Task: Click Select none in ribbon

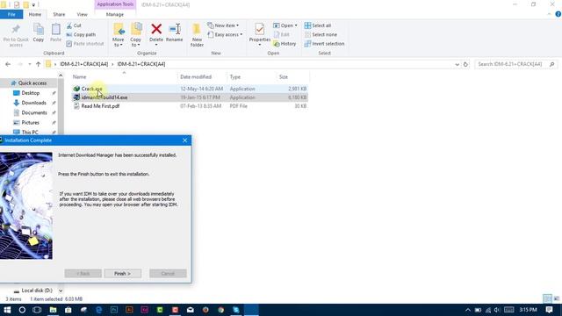Action: 321,35
